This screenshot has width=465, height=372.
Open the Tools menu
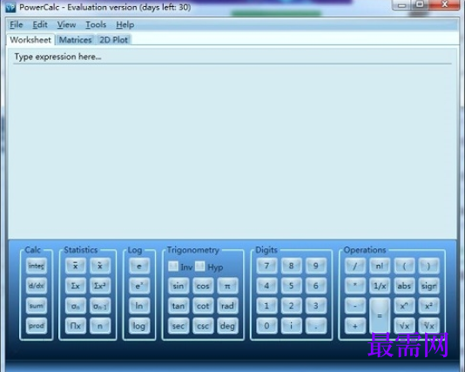(96, 24)
